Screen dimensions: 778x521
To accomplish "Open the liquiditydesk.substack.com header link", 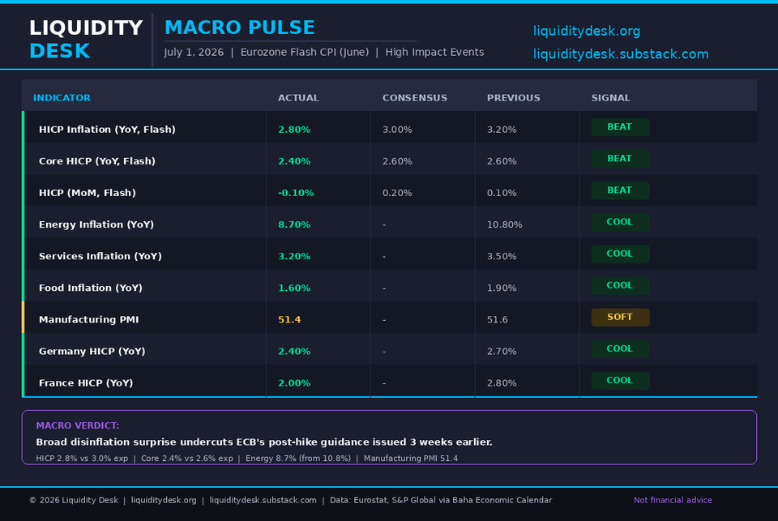I will (621, 54).
